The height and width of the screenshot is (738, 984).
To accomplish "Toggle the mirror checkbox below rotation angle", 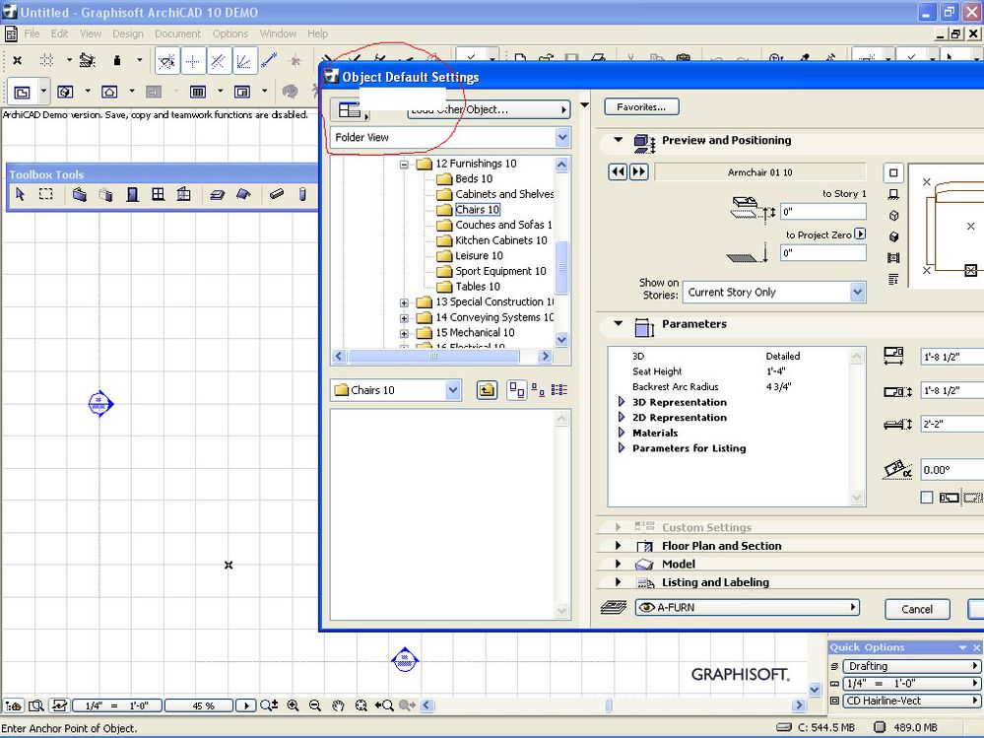I will click(x=926, y=498).
